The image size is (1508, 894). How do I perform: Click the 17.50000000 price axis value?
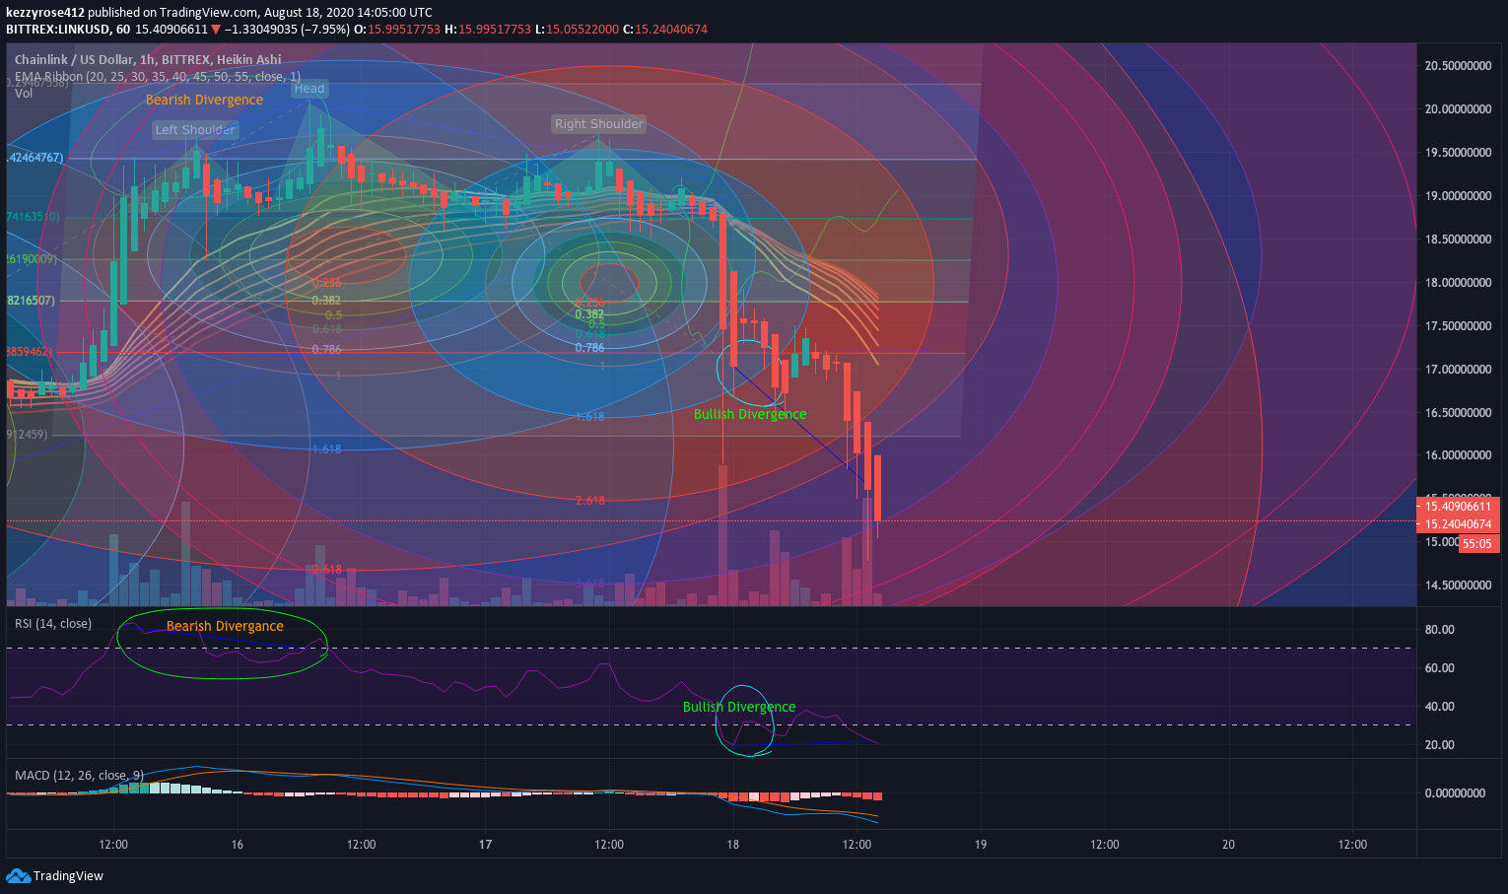pos(1458,326)
